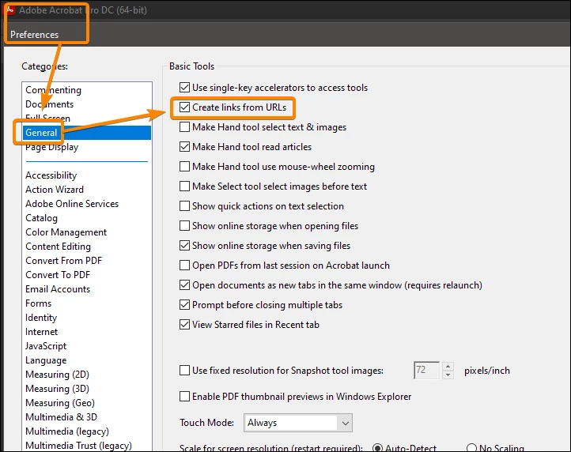Open Measuring (3D) category
This screenshot has height=452, width=571.
tap(57, 389)
